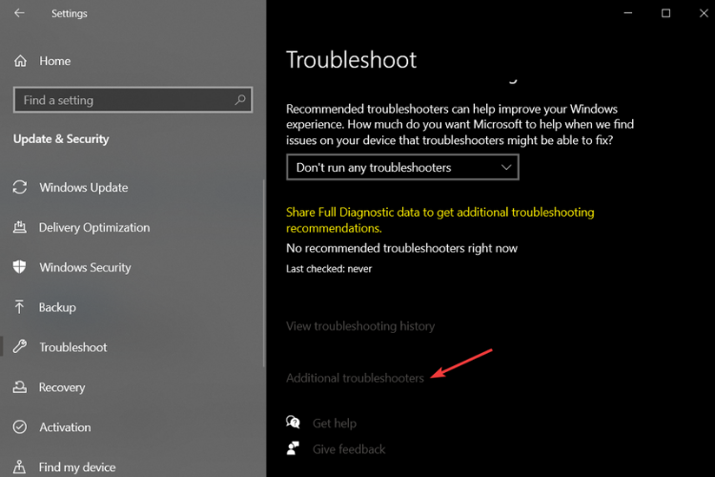Click the Recovery icon in sidebar
Screen dimensions: 715x477
pos(20,388)
